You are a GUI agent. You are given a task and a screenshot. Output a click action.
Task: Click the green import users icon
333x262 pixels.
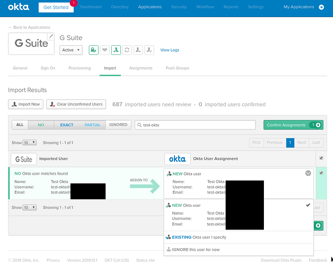pos(116,50)
